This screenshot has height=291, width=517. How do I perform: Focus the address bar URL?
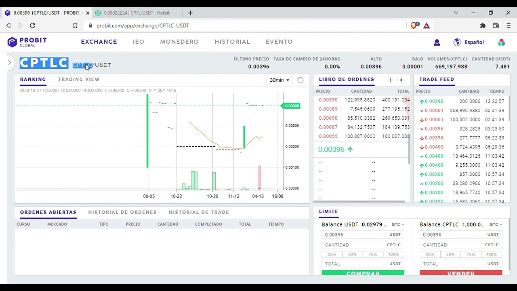click(143, 25)
